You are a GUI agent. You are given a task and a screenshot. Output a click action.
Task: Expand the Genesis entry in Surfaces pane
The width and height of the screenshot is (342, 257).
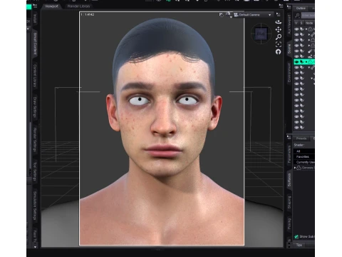pos(295,168)
